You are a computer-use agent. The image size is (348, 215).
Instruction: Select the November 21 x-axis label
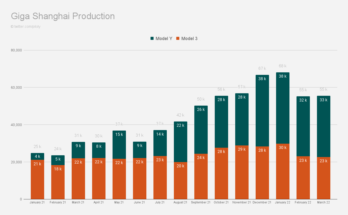[x=242, y=202]
